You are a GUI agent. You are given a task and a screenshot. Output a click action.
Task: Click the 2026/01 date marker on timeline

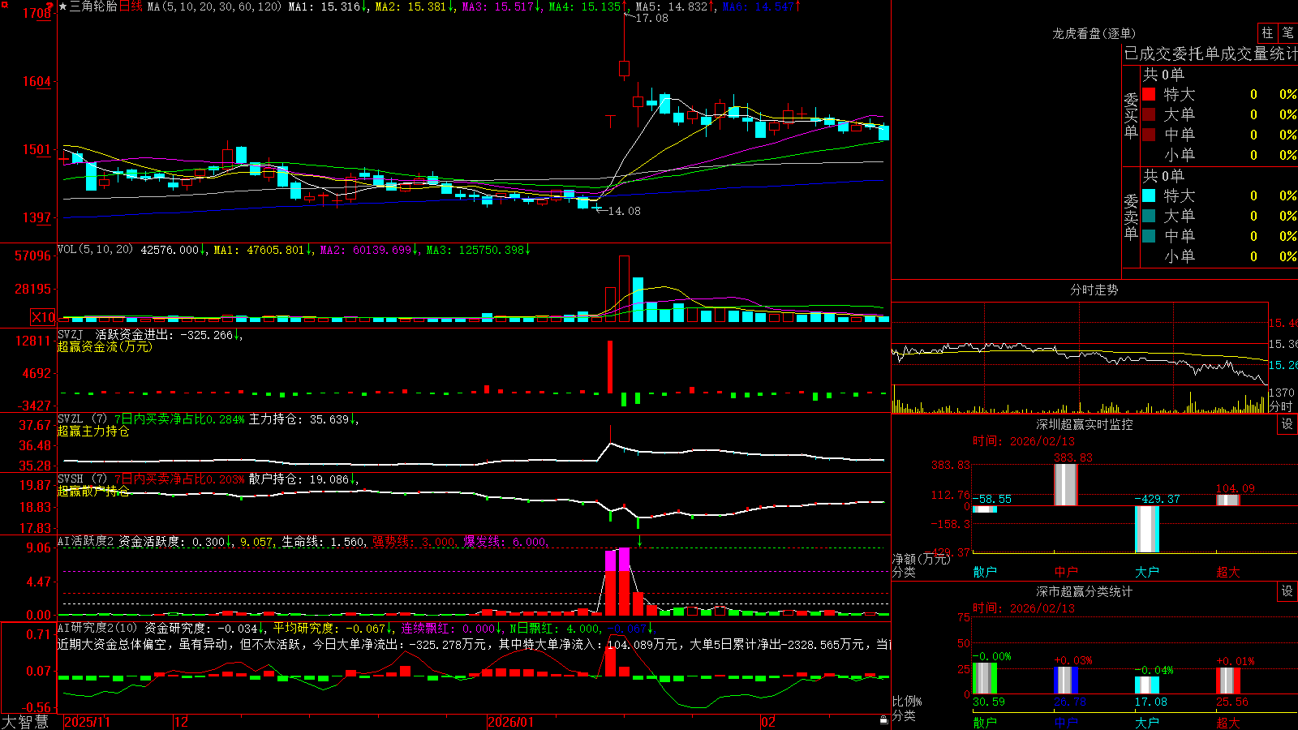tap(511, 722)
